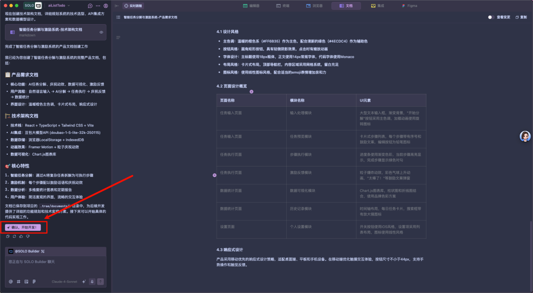This screenshot has width=533, height=293.
Task: Open the aiListTodo project dropdown
Action: click(59, 5)
